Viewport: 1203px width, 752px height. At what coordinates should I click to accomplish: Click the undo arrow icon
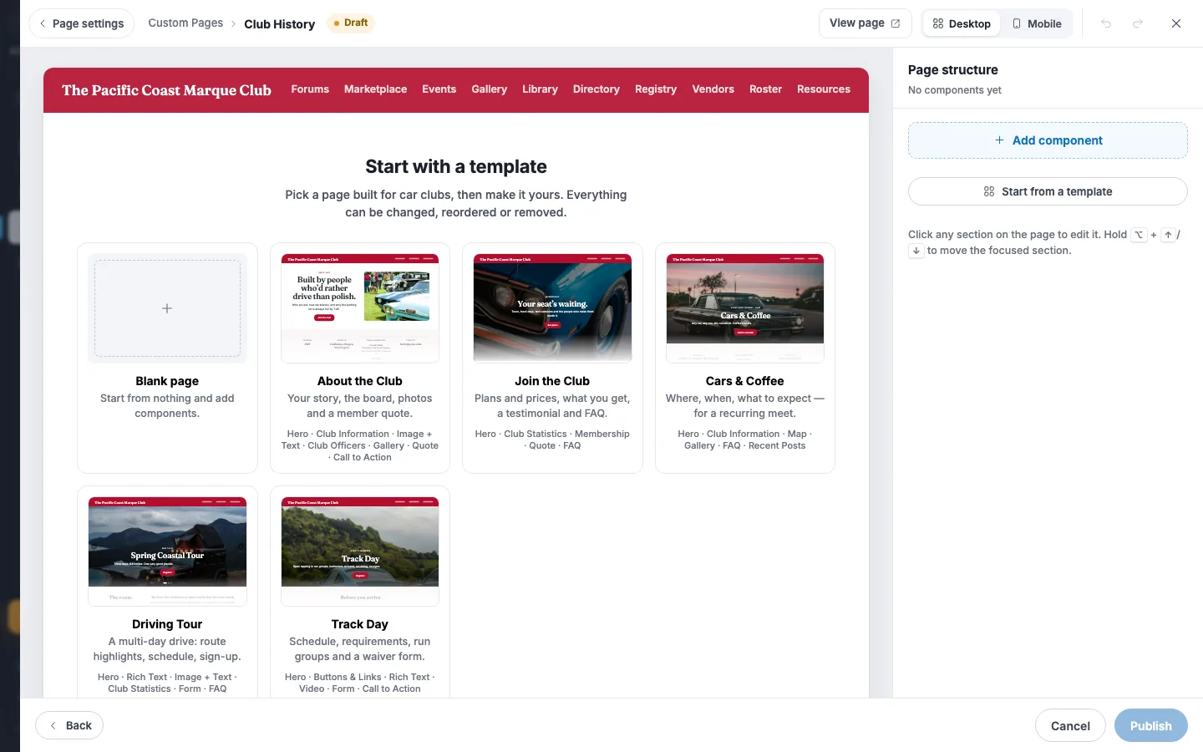pos(1106,23)
